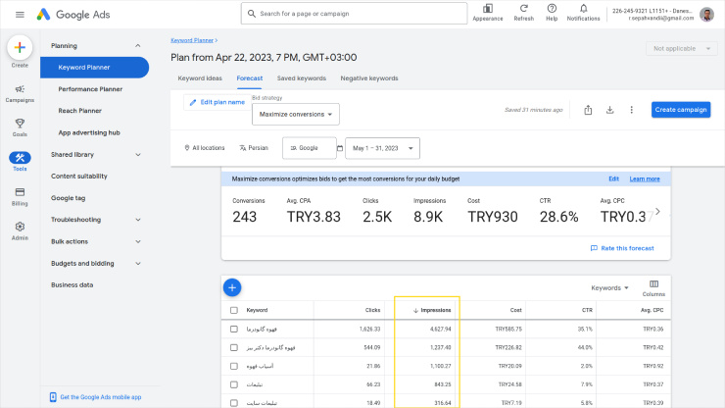This screenshot has width=725, height=408.
Task: Open Billing in the sidebar
Action: pos(20,197)
